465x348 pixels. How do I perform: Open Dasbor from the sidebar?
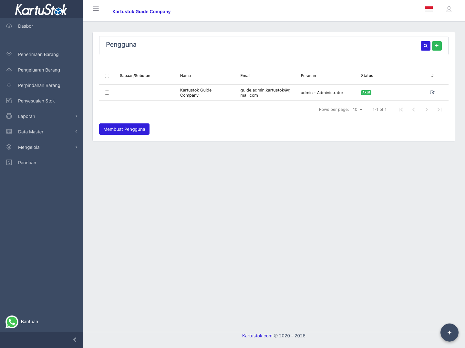click(41, 26)
